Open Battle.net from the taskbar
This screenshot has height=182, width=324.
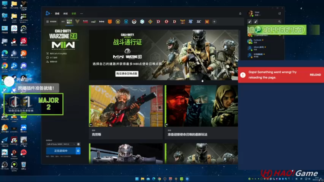tap(187, 179)
